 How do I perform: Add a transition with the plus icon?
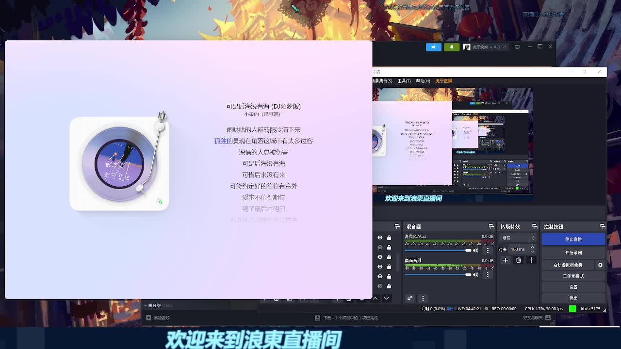tap(505, 260)
